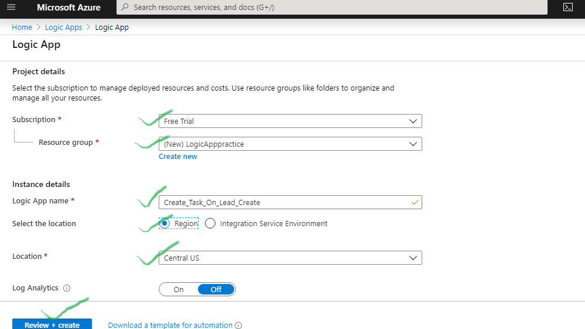
Task: Open Download a template for automation link
Action: [170, 325]
